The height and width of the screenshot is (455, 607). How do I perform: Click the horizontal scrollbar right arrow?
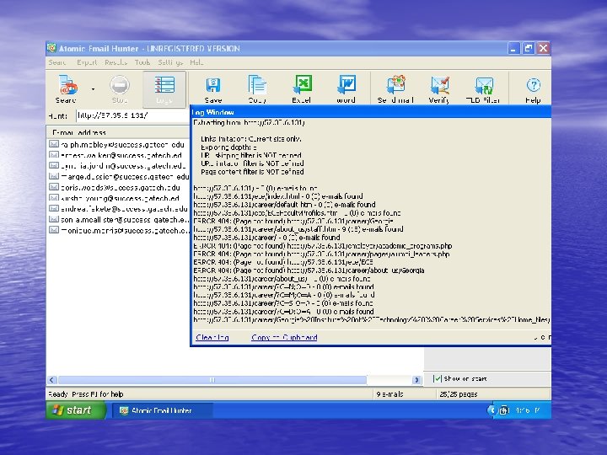416,380
